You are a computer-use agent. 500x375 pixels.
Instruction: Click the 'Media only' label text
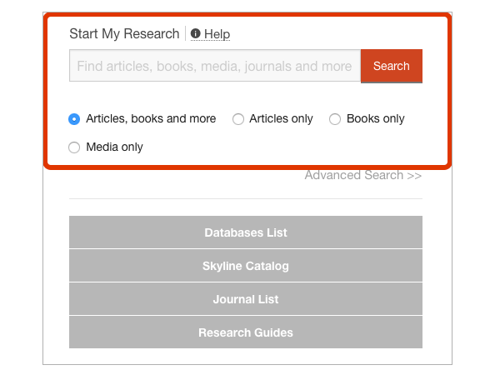pyautogui.click(x=114, y=147)
